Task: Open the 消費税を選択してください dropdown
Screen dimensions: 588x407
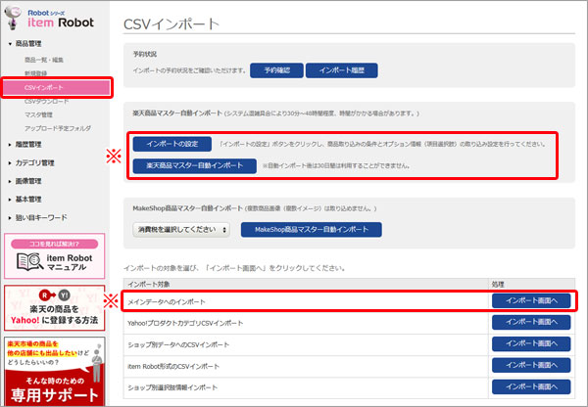Action: [181, 229]
